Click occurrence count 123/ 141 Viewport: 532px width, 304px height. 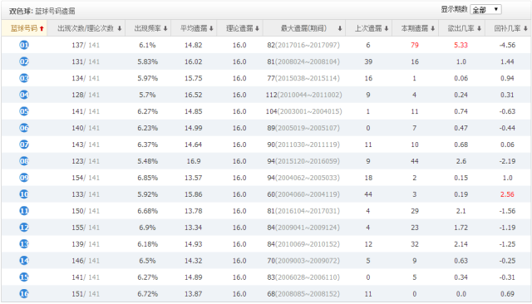click(86, 161)
